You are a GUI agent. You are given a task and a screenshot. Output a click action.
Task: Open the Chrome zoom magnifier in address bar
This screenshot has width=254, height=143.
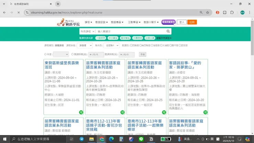pyautogui.click(x=201, y=12)
